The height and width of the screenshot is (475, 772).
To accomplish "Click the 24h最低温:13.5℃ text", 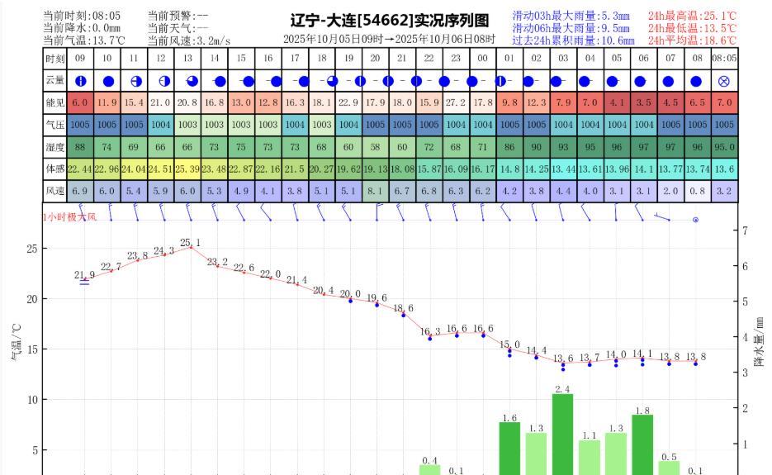I will [692, 28].
